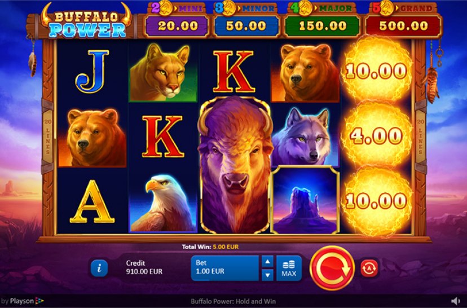Set the MAX bet
The height and width of the screenshot is (308, 467).
(x=289, y=268)
